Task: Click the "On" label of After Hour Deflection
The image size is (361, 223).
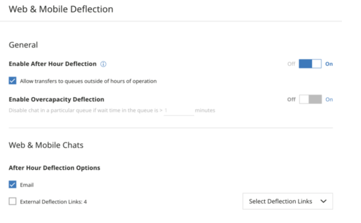Action: [329, 64]
